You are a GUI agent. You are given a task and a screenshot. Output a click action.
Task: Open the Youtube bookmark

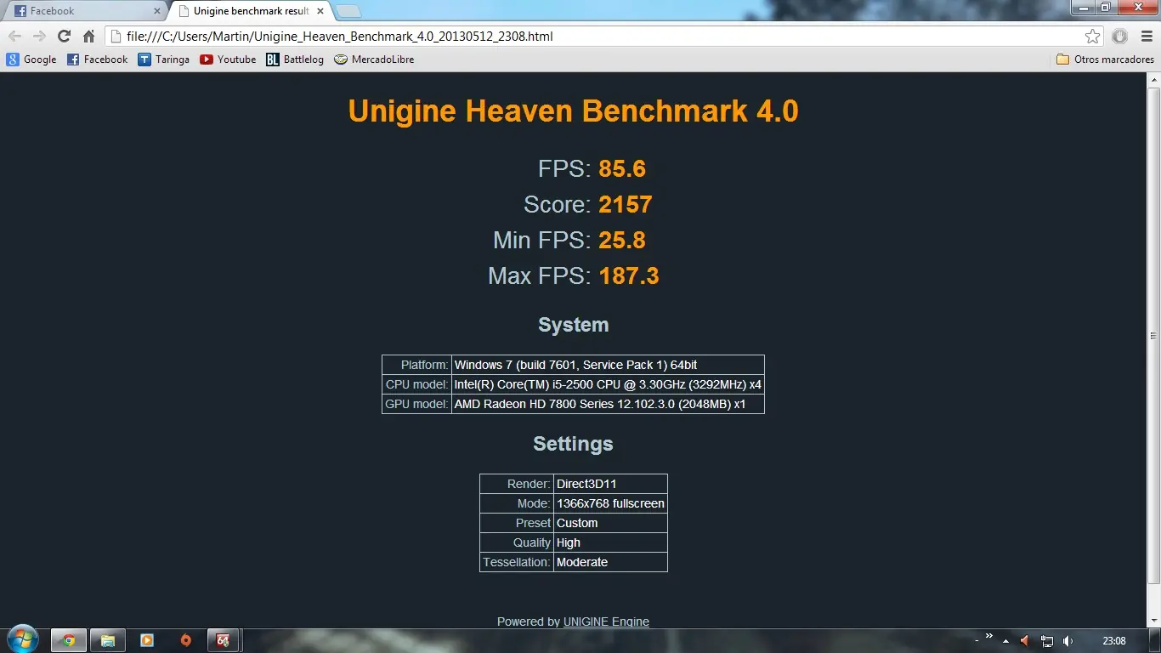(x=228, y=59)
